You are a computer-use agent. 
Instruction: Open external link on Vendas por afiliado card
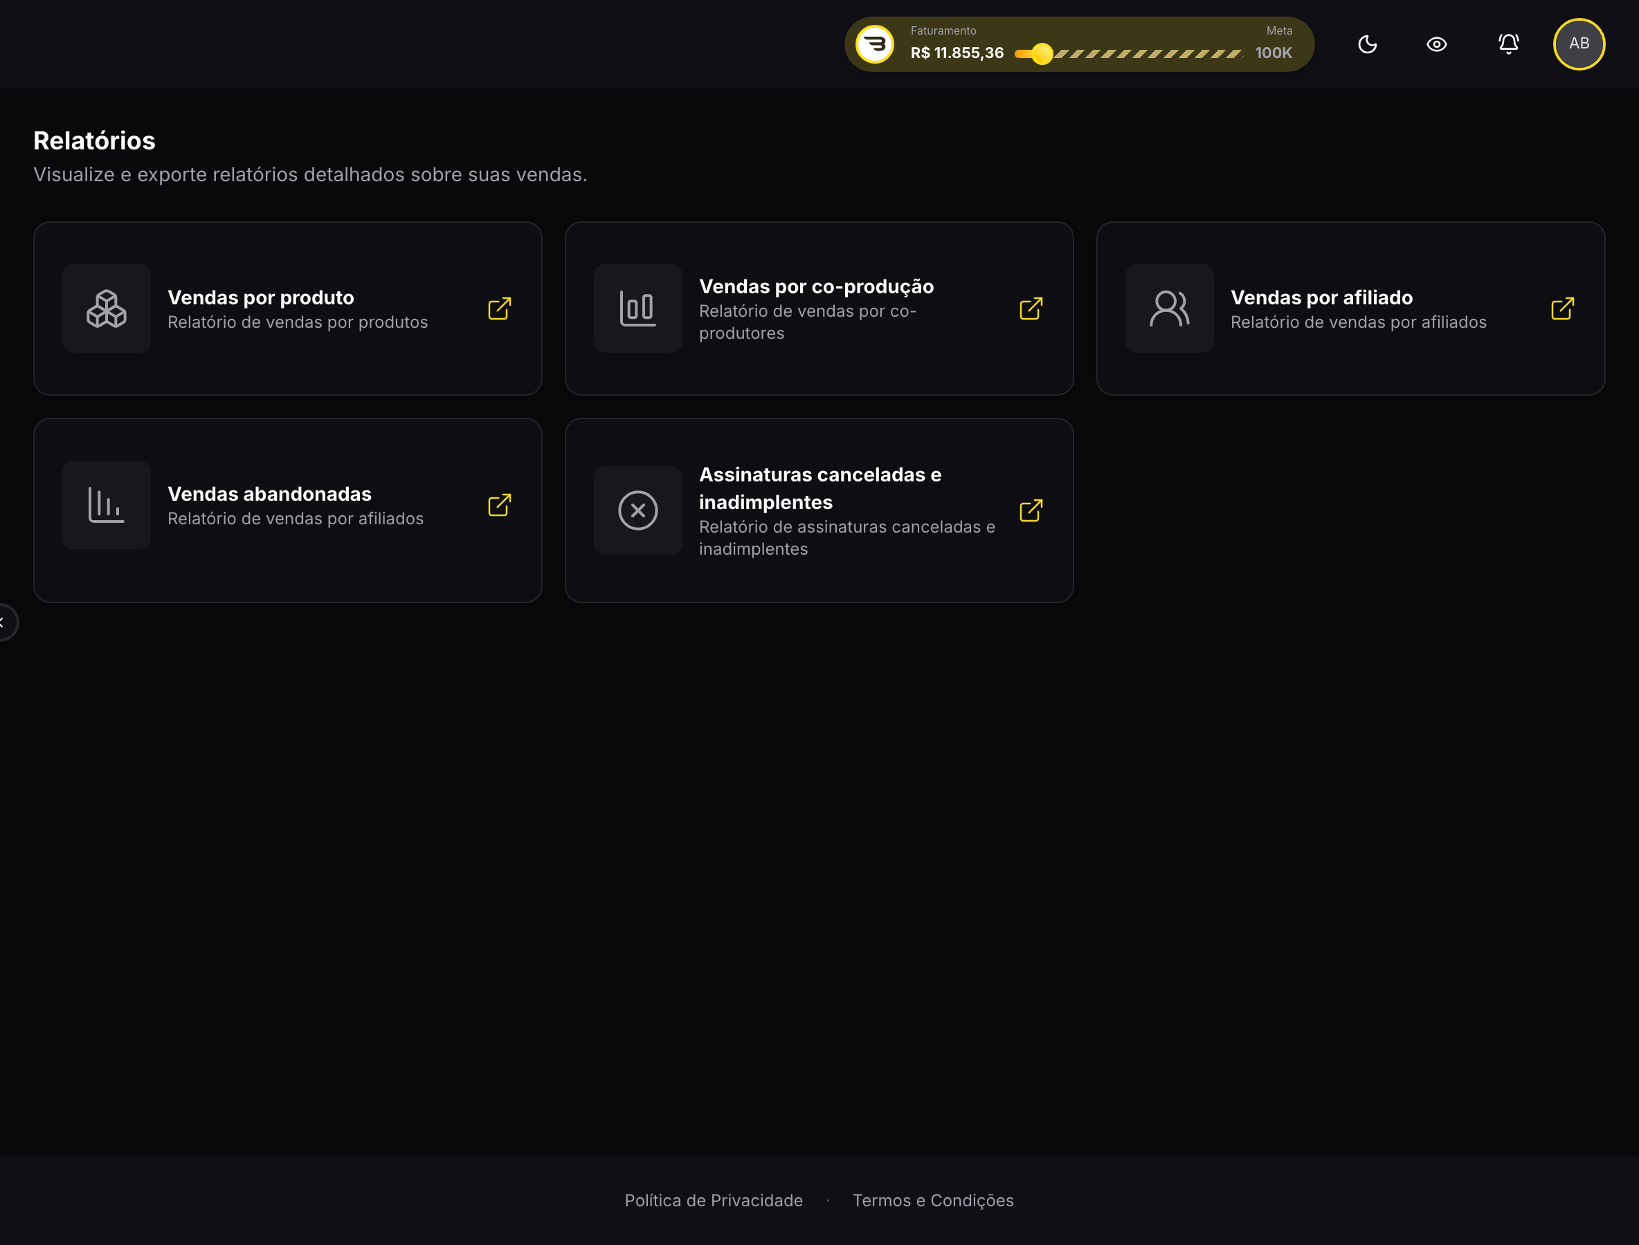coord(1563,308)
